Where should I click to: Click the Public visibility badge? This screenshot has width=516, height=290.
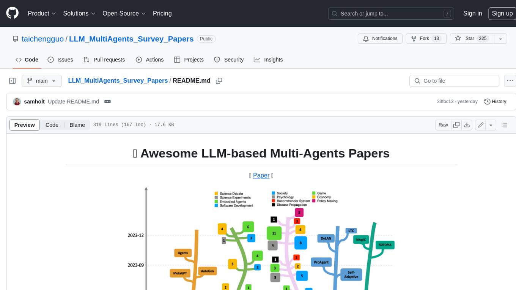coord(206,39)
